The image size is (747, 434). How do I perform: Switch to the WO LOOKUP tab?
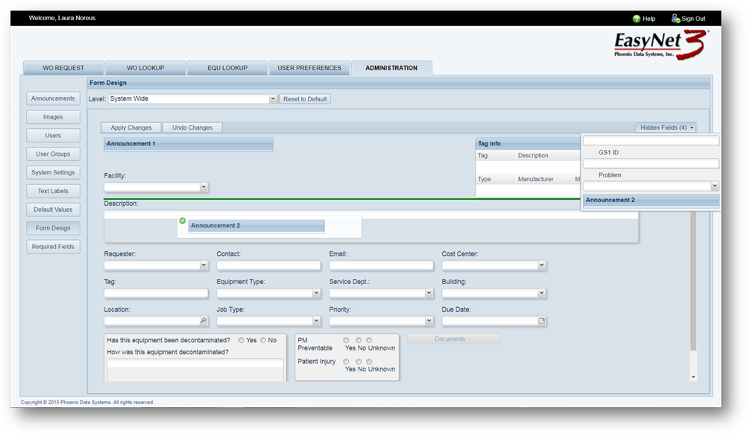[145, 68]
